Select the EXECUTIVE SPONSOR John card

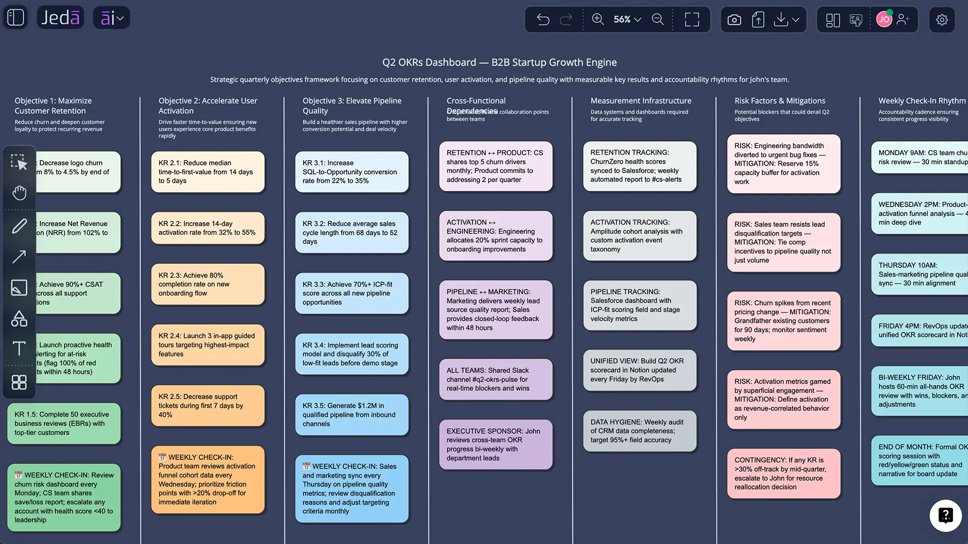pyautogui.click(x=496, y=444)
